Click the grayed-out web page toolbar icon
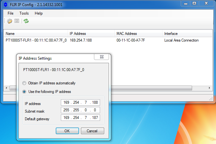 coord(17,21)
